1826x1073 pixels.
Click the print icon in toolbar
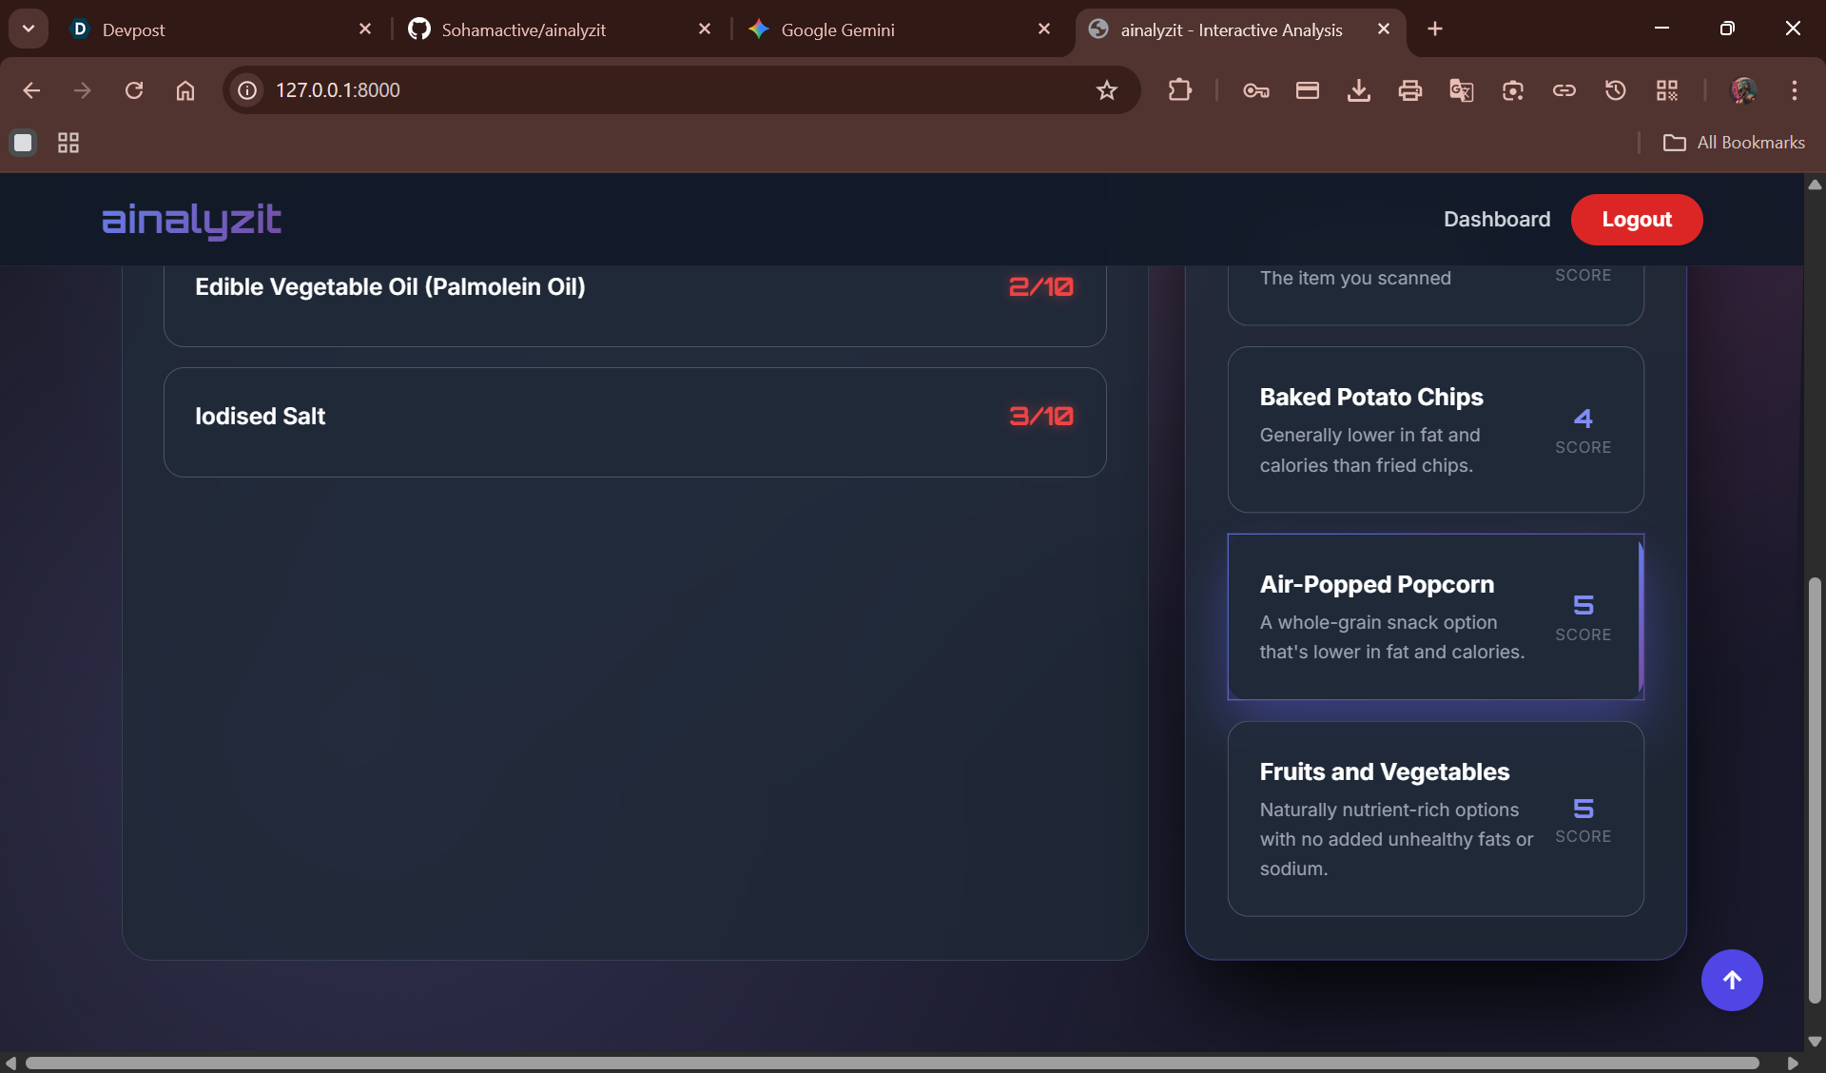pos(1409,90)
